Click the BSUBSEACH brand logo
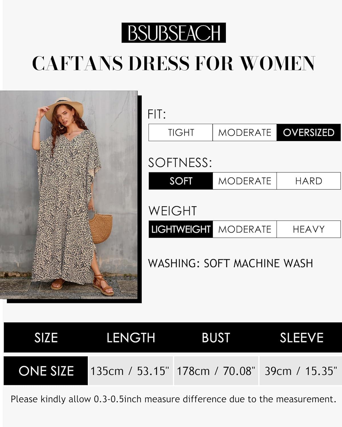 point(174,33)
